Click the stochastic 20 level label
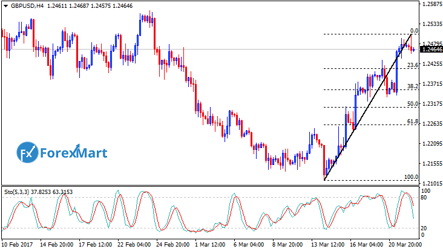Viewport: 443px width, 249px height. click(425, 228)
